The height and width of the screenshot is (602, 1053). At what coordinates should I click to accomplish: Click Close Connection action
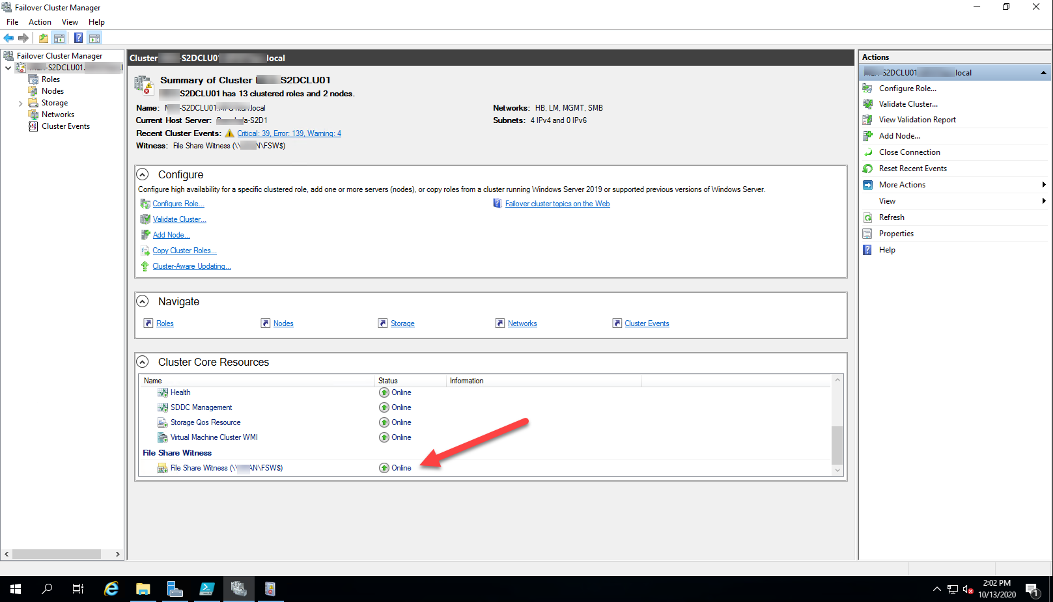pos(910,152)
